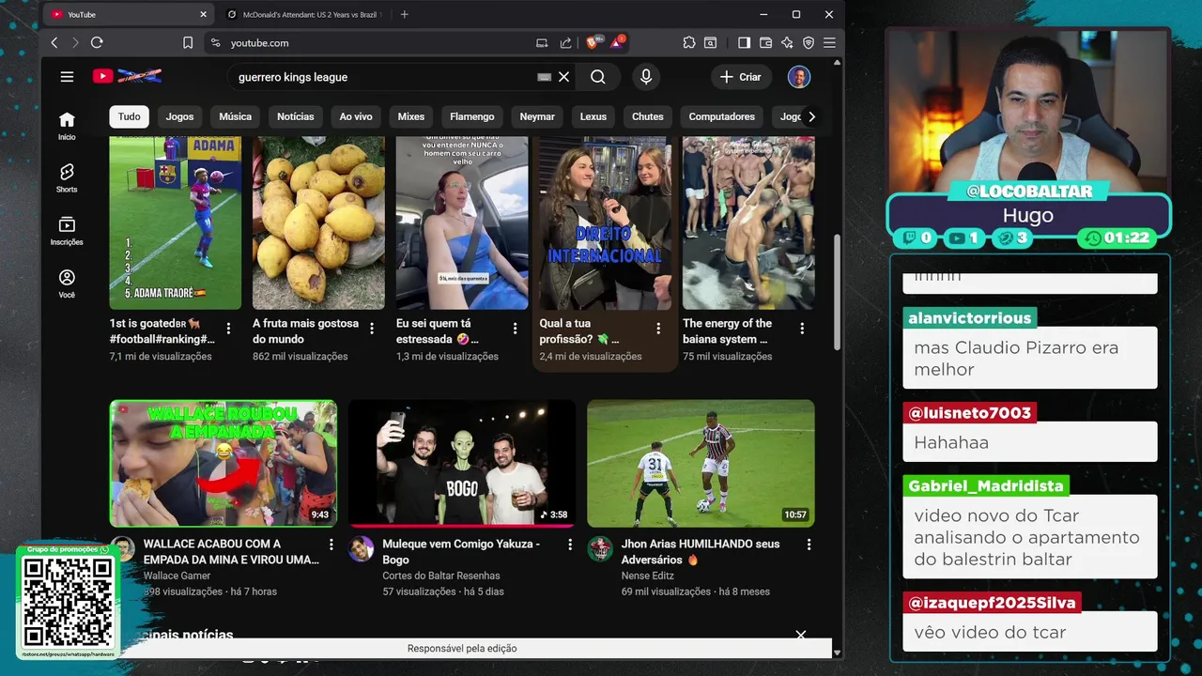
Task: Open the browser main menu icon
Action: 829,42
